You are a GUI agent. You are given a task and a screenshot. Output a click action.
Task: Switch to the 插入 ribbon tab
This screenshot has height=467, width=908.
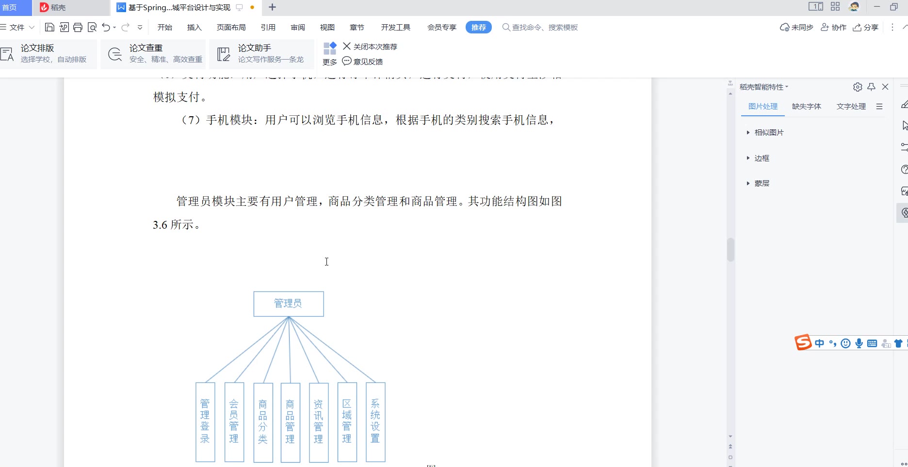[195, 27]
